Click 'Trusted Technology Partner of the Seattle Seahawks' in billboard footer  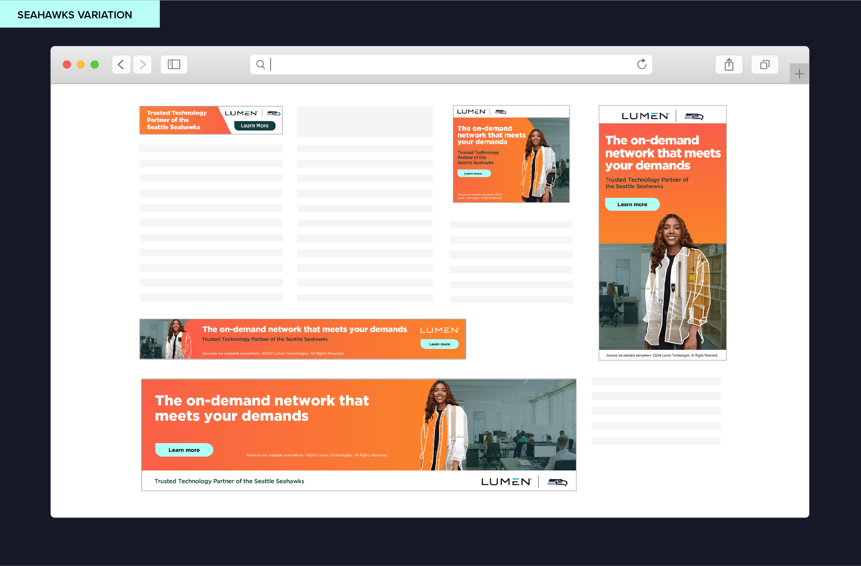coord(229,481)
